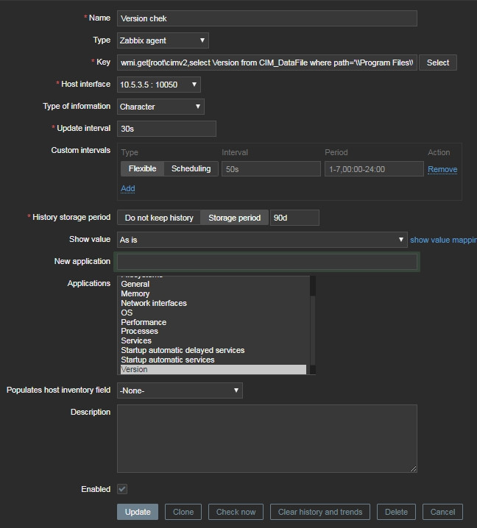Click into the Description text area
The width and height of the screenshot is (477, 528).
click(x=266, y=438)
